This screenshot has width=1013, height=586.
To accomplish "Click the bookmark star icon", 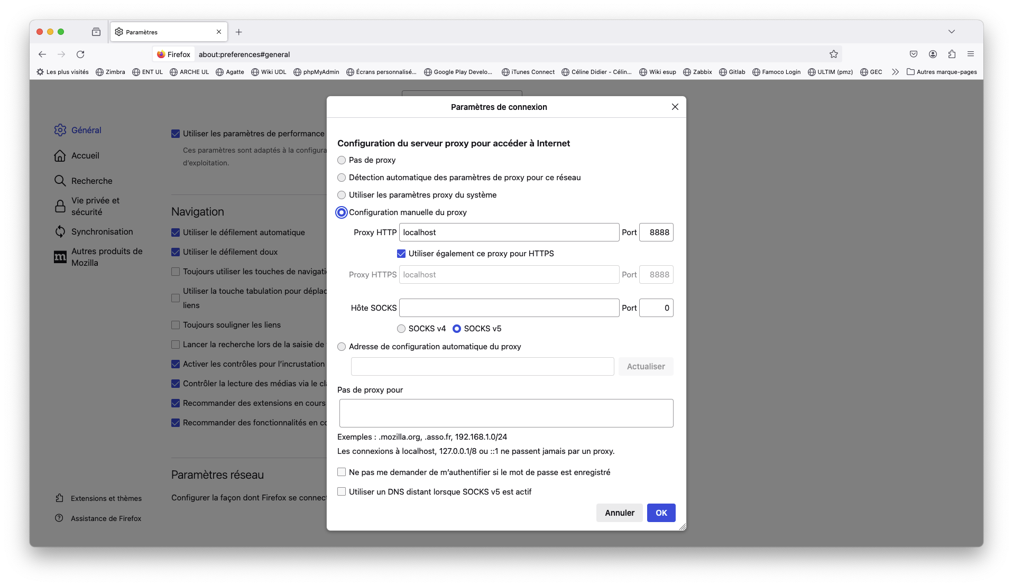I will click(x=834, y=54).
